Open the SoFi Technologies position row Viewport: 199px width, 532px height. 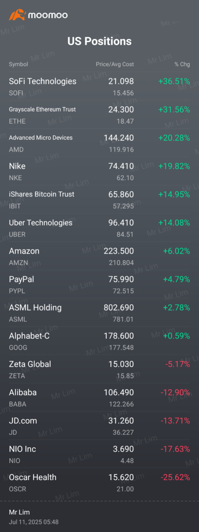pyautogui.click(x=99, y=86)
